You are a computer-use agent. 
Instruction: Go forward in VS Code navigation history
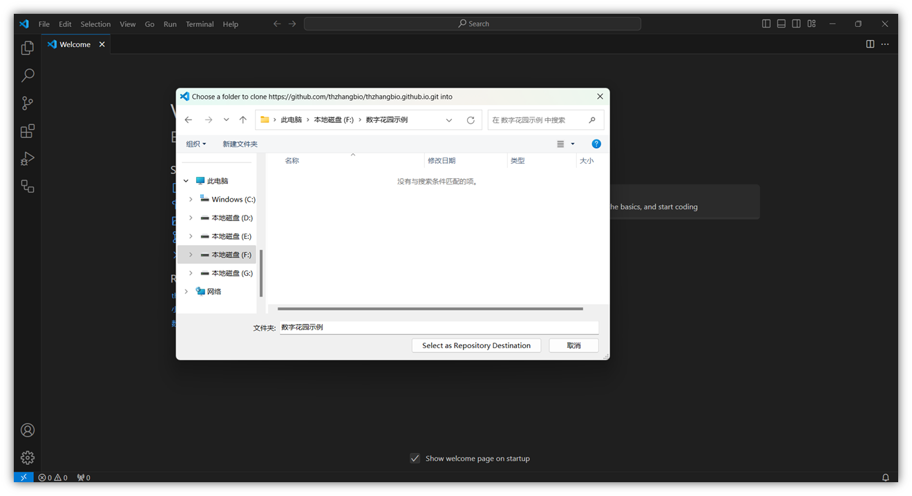tap(292, 23)
